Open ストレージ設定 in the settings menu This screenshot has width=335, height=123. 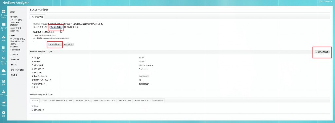[16, 20]
